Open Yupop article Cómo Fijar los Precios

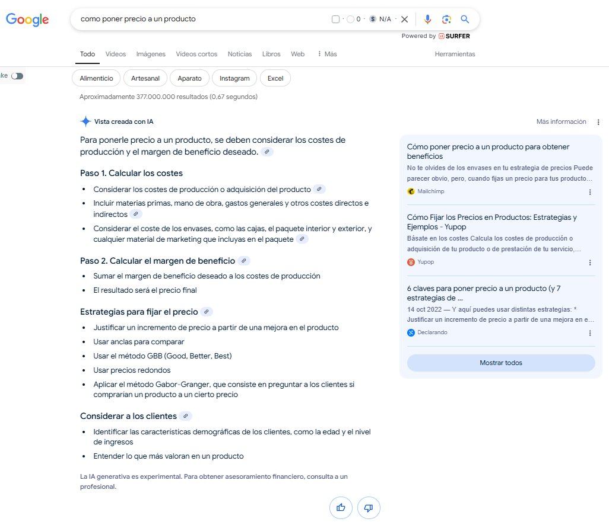491,222
